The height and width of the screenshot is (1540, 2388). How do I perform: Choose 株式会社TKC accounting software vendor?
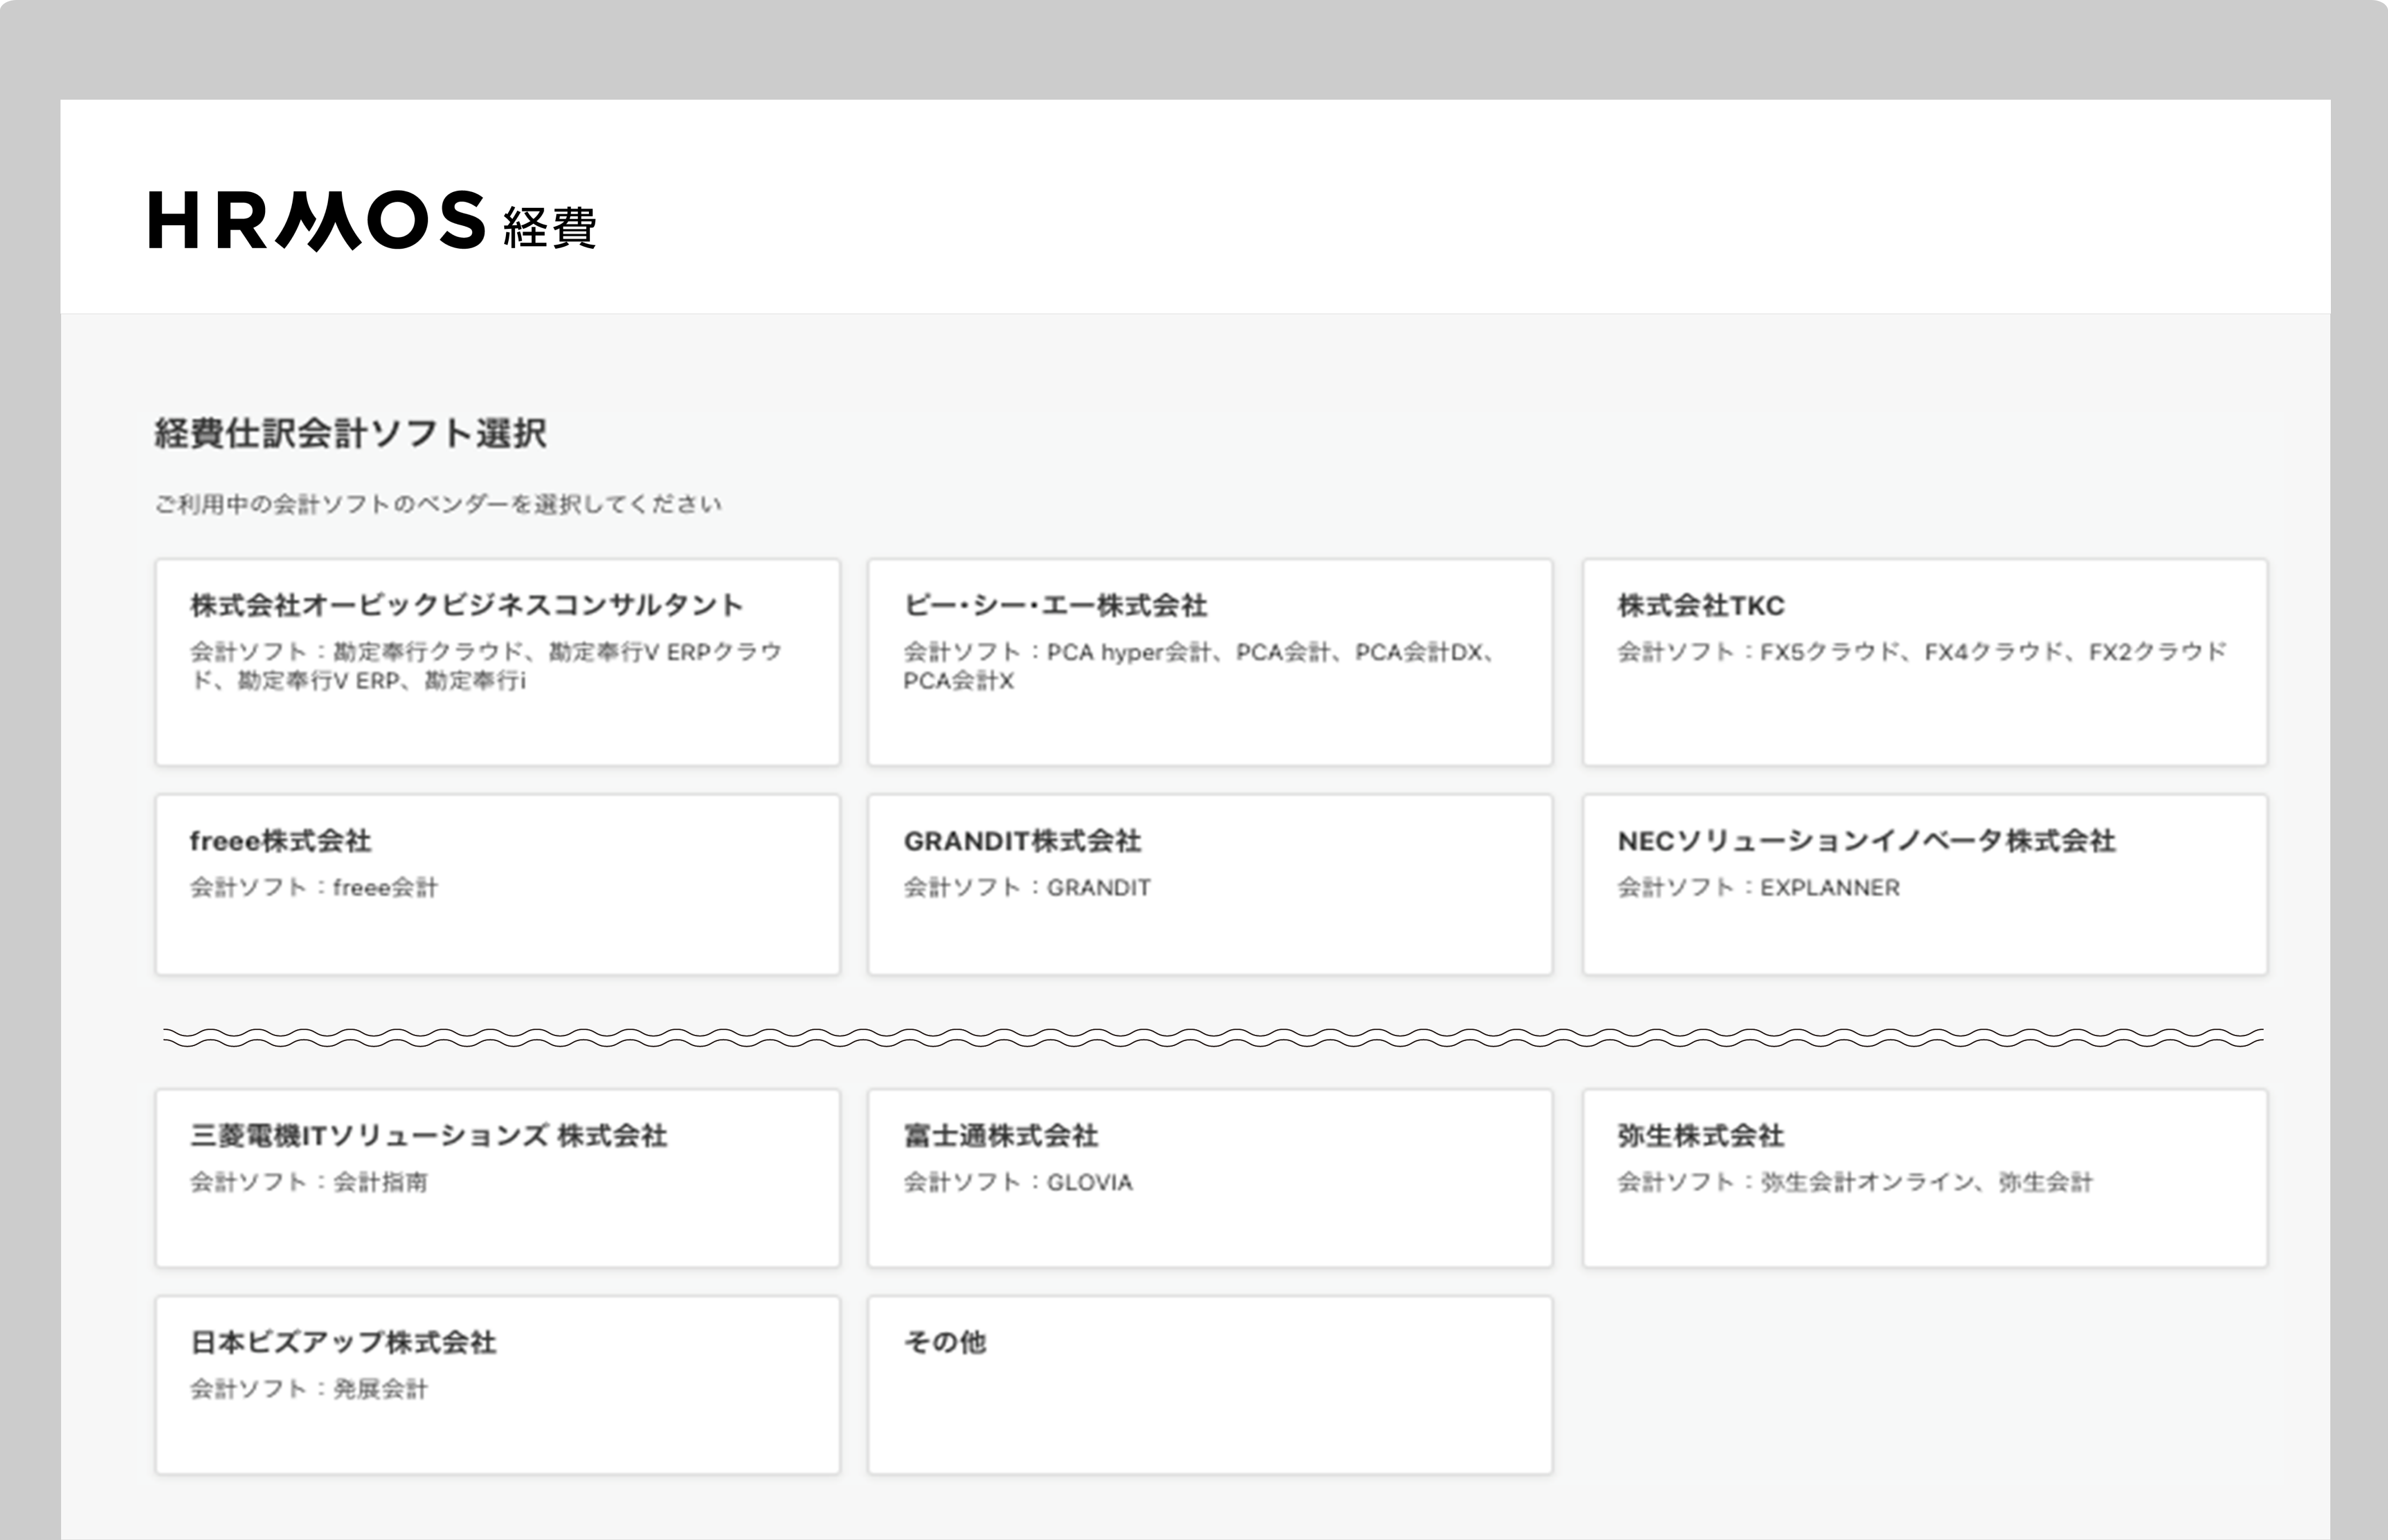[1926, 660]
